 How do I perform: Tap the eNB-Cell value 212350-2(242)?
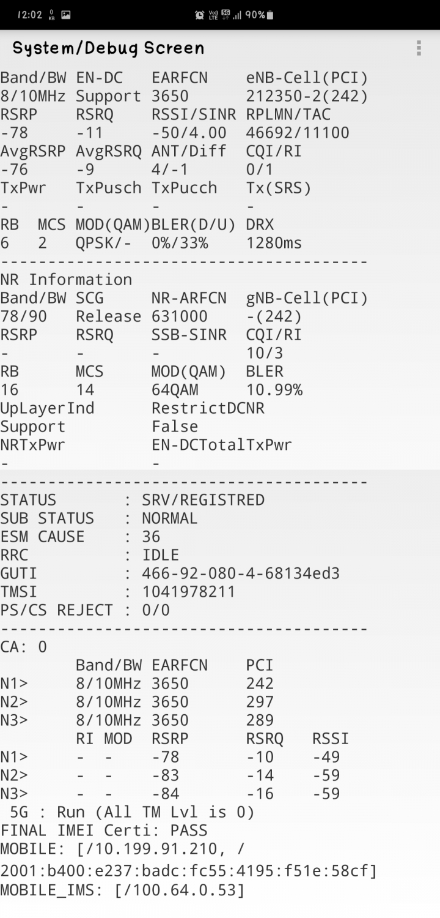click(307, 96)
